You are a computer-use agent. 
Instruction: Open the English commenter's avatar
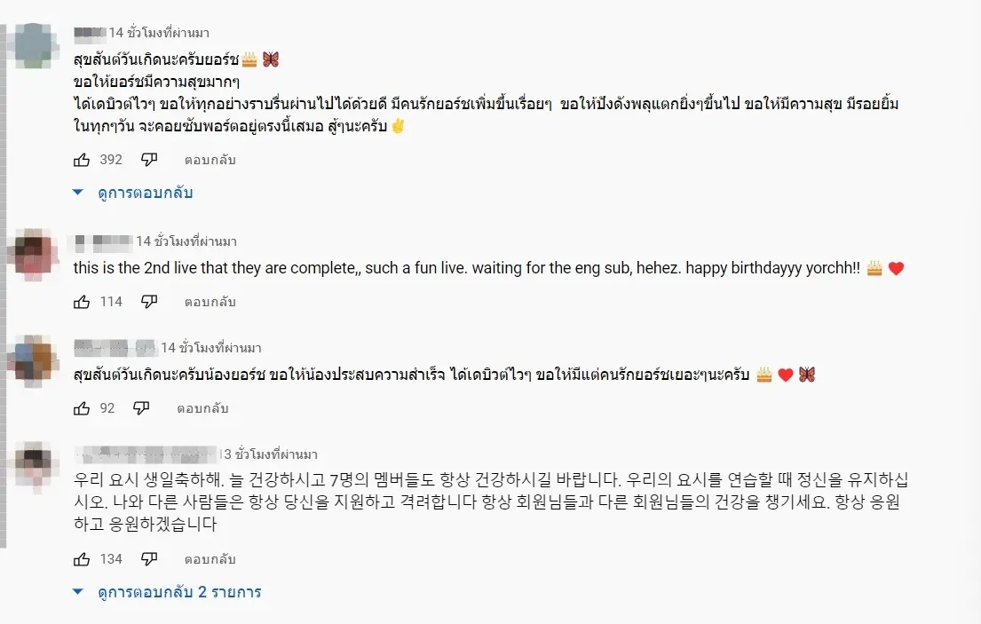[x=37, y=256]
